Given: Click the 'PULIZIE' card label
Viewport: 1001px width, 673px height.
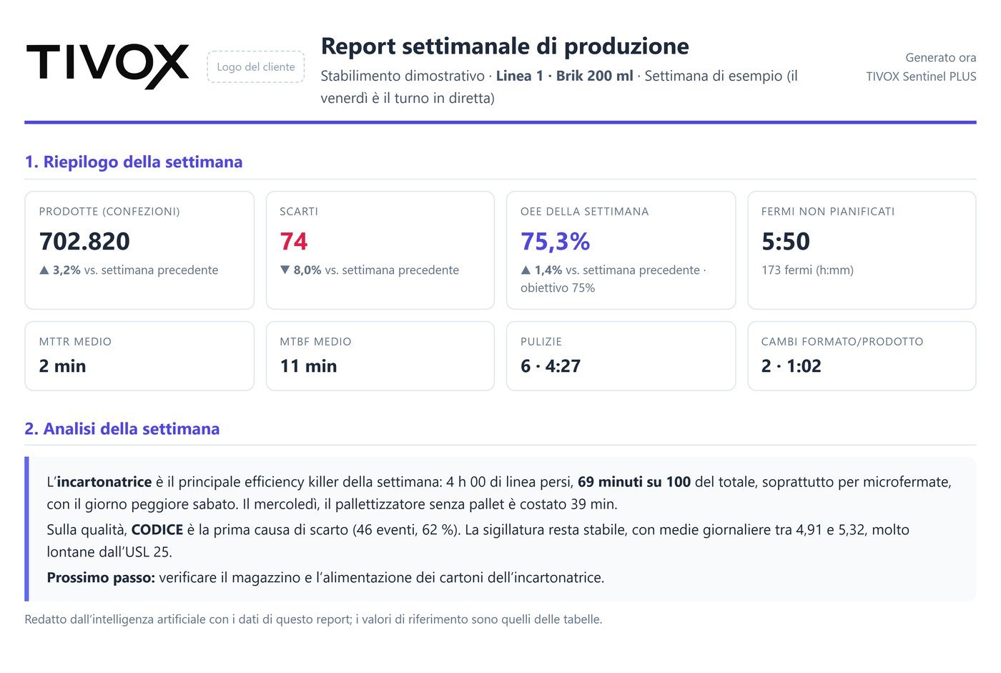Looking at the screenshot, I should coord(541,342).
